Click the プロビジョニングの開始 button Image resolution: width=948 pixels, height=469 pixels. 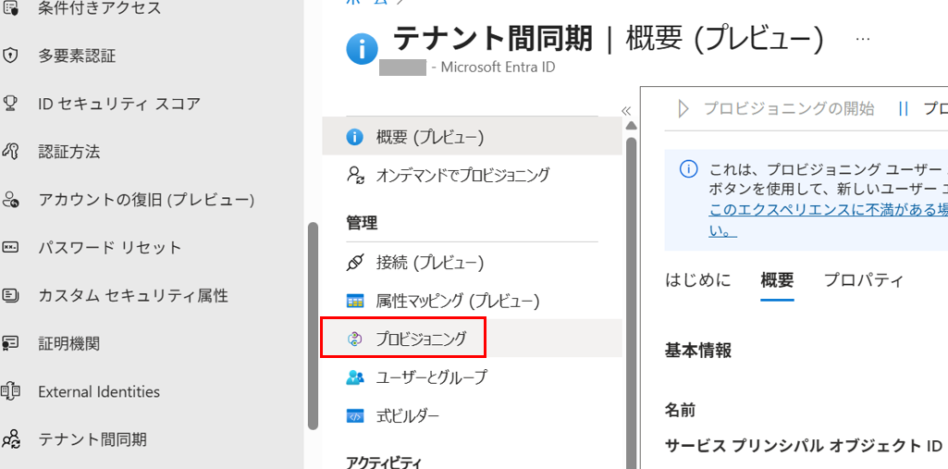click(x=776, y=109)
